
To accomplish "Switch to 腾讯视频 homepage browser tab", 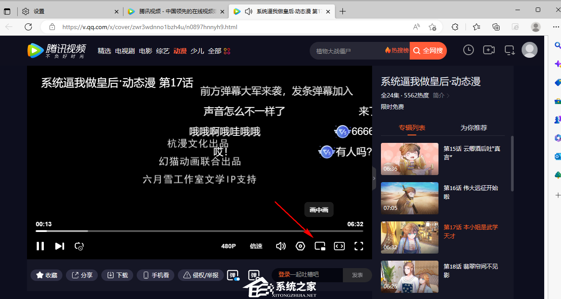I will 175,11.
